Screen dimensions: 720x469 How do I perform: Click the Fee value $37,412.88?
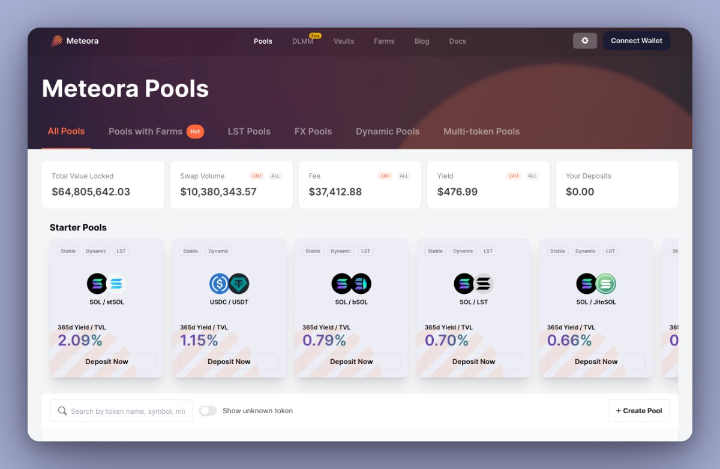[335, 192]
